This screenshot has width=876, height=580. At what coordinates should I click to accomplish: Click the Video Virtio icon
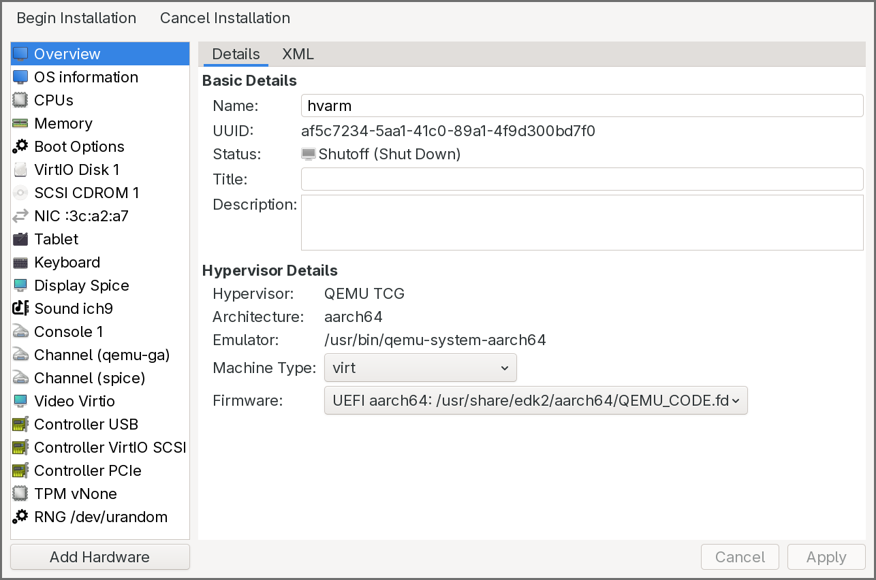click(x=21, y=401)
